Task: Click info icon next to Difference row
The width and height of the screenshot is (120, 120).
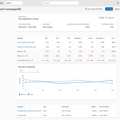Action: 25,51
